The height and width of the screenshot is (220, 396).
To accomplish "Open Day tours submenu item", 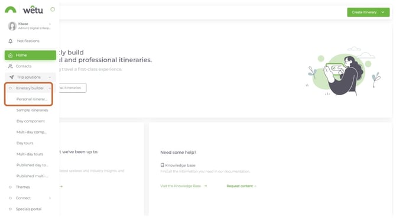I will (x=25, y=143).
